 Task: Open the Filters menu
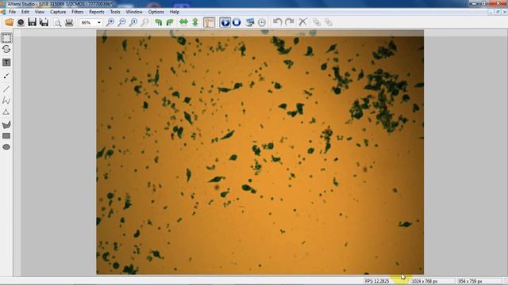coord(78,12)
